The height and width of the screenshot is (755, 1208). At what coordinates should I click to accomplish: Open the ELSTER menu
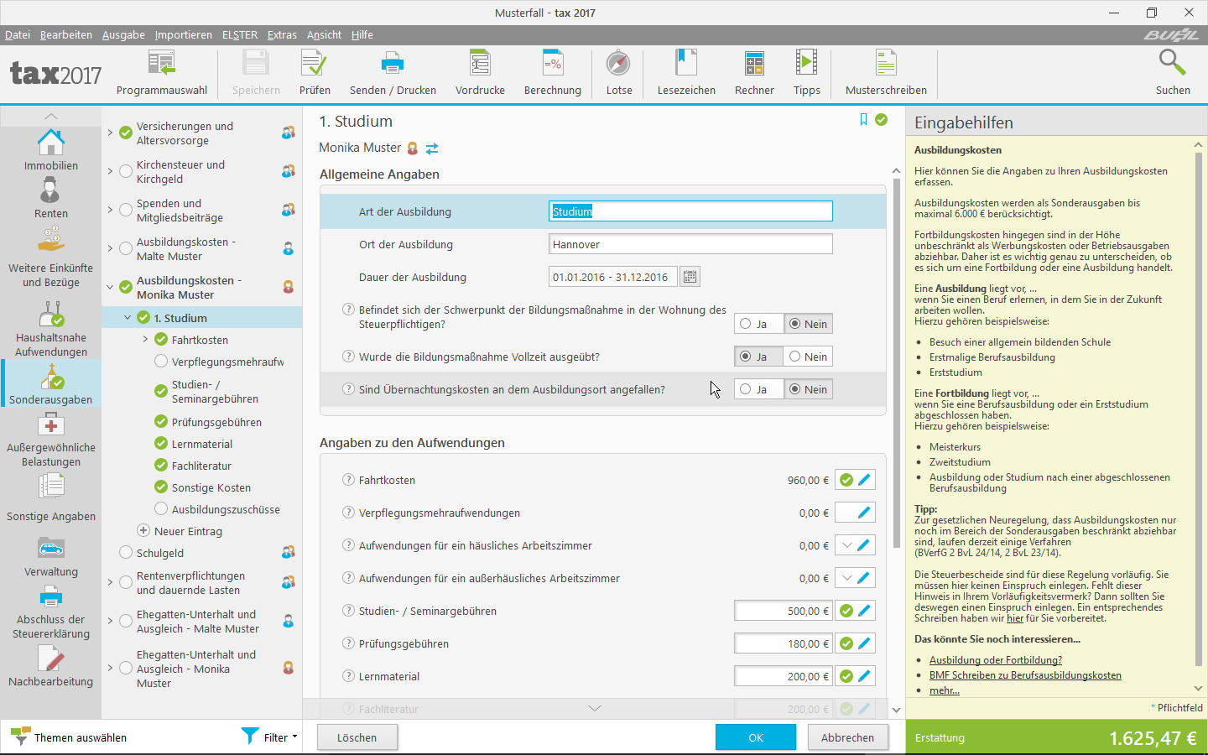(239, 34)
